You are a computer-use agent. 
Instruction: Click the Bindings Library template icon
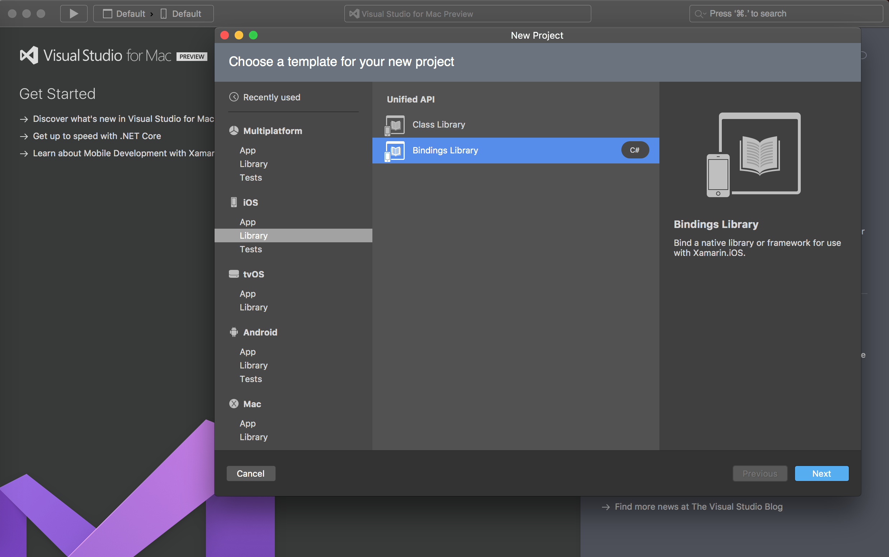pos(395,151)
